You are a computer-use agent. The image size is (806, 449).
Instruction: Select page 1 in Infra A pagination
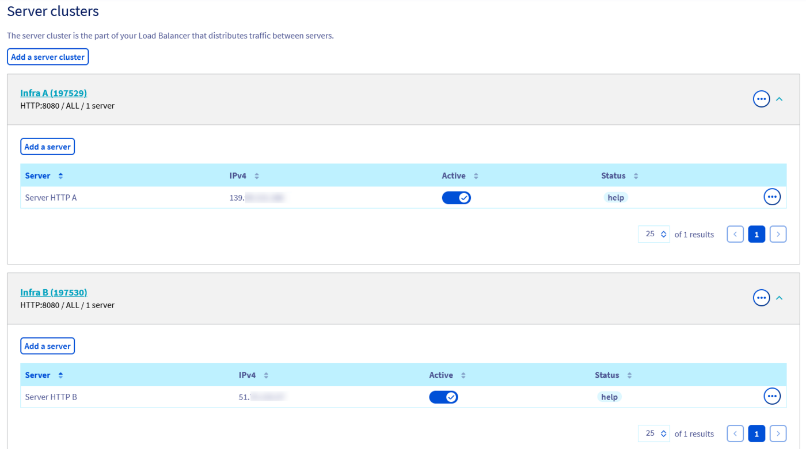756,234
